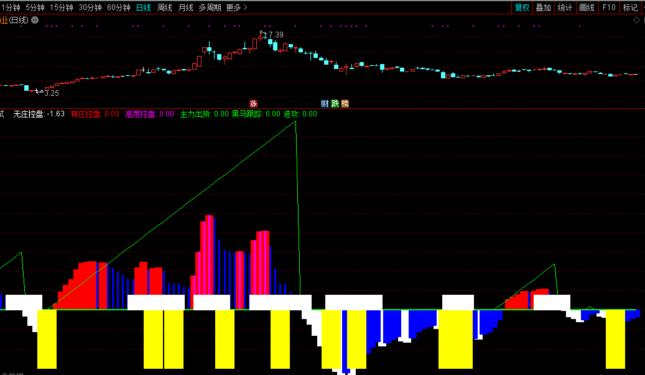Click the orange 榜 ranking icon
Screen dimensions: 645x375
tap(345, 103)
